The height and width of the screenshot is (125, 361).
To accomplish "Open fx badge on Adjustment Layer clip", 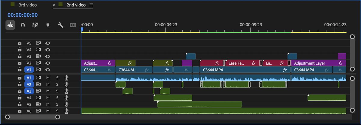I will [x=341, y=63].
